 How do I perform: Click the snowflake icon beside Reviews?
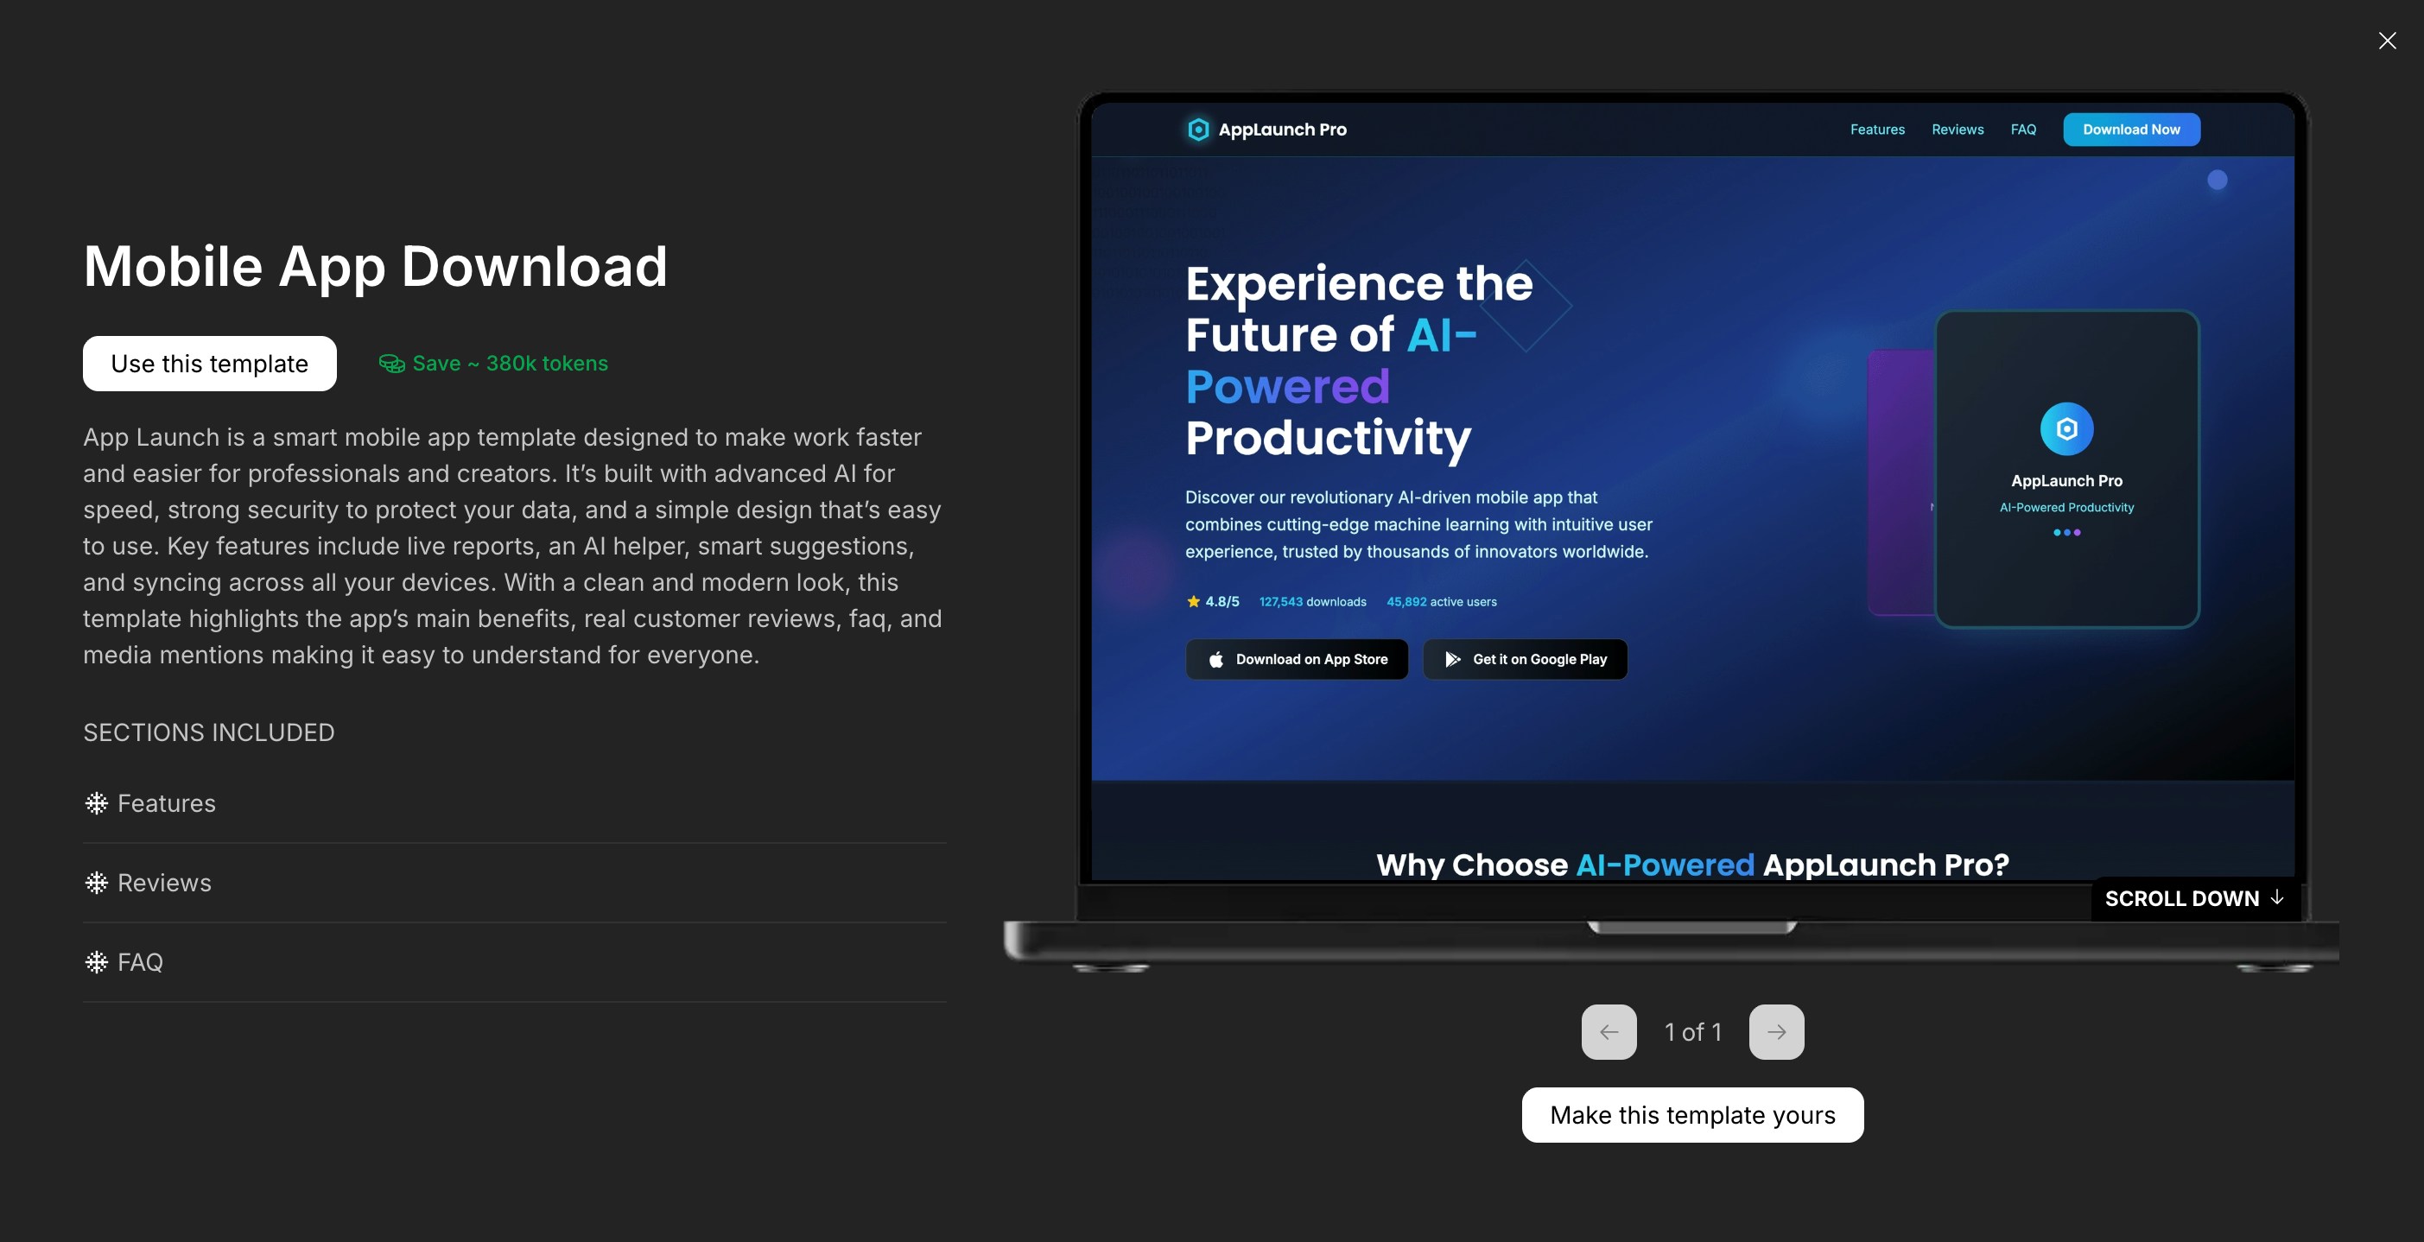click(96, 883)
